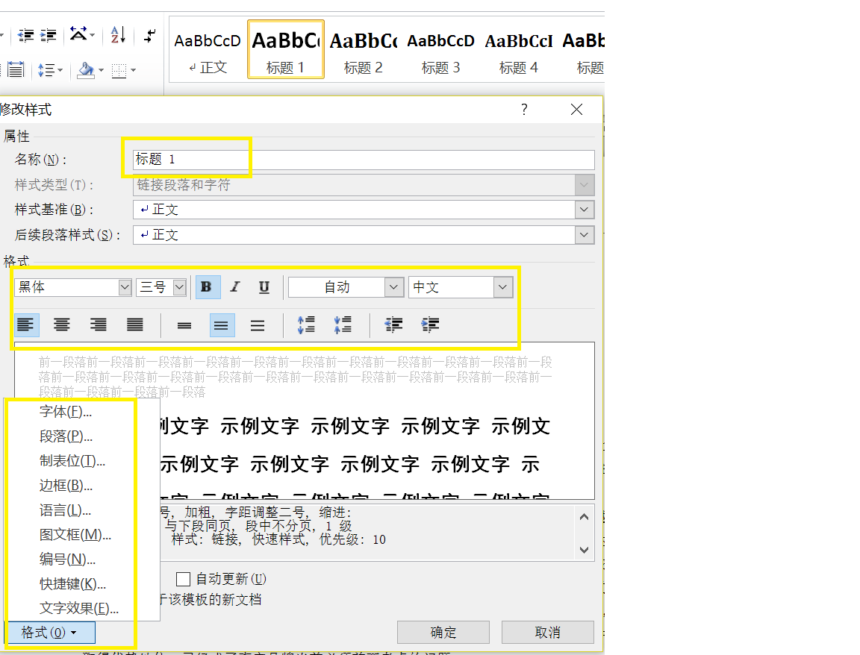Open the 自动 font color picker
The height and width of the screenshot is (655, 860).
click(x=346, y=287)
